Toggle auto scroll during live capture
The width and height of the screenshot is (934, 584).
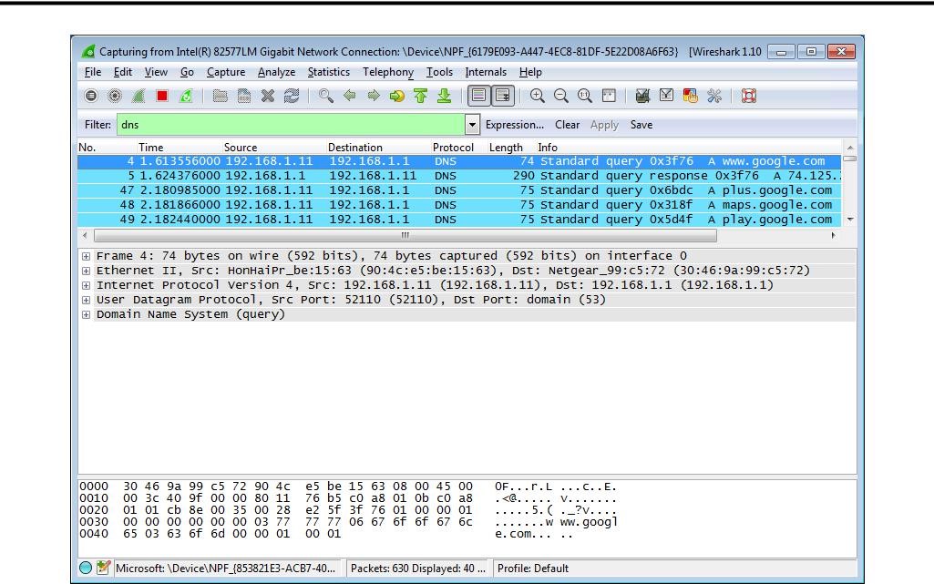tap(503, 96)
